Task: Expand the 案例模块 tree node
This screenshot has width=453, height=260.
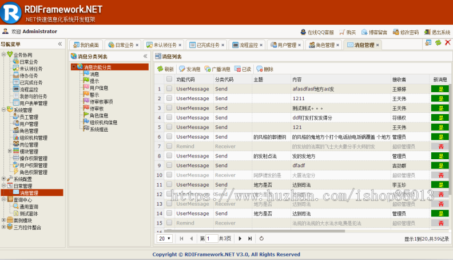Action: pyautogui.click(x=4, y=220)
